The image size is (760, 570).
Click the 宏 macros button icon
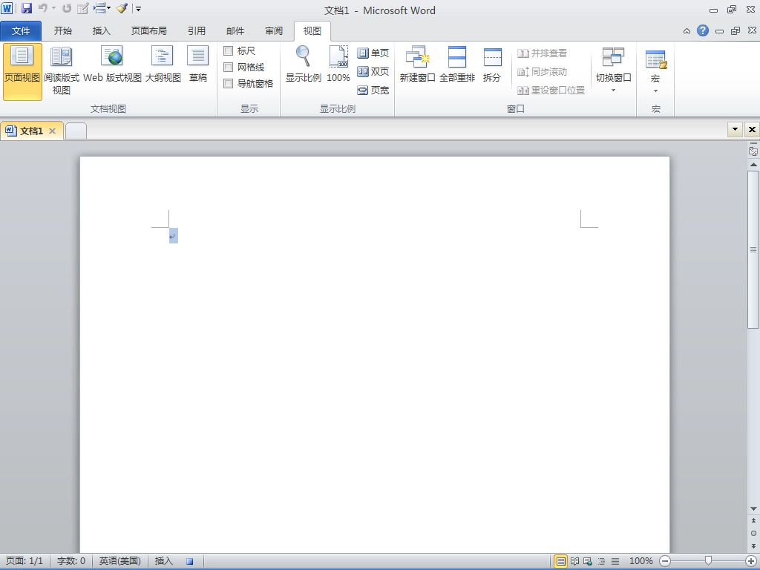coord(656,61)
